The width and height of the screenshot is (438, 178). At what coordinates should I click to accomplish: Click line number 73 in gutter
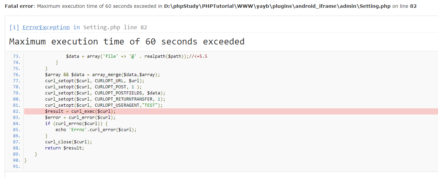[x=16, y=56]
